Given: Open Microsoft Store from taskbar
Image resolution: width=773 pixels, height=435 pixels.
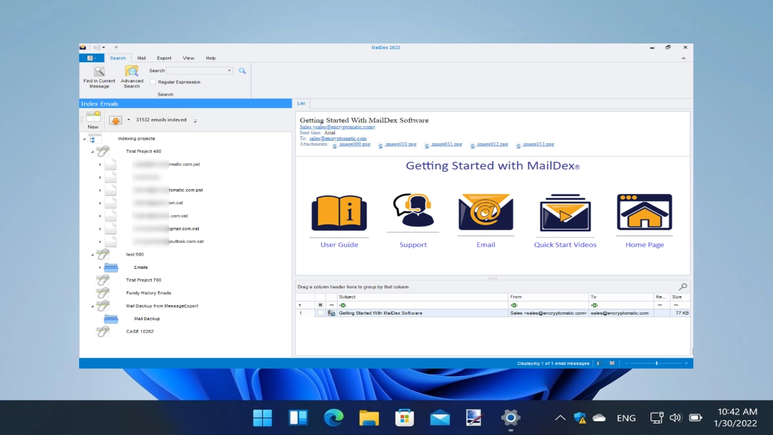Looking at the screenshot, I should pos(404,417).
